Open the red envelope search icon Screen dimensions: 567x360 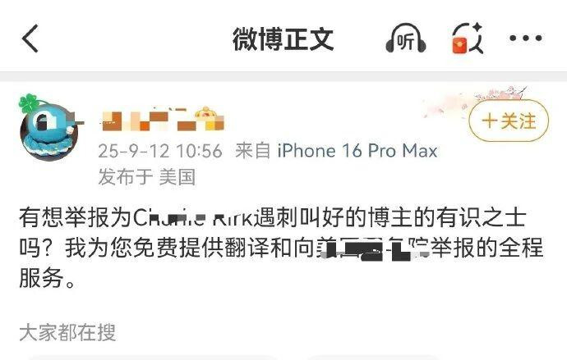click(468, 39)
